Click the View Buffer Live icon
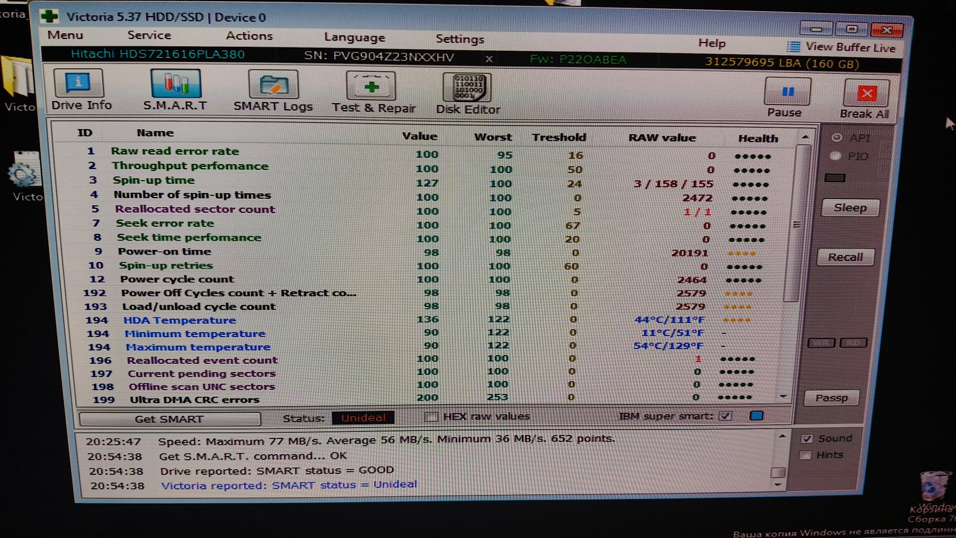 click(x=793, y=47)
